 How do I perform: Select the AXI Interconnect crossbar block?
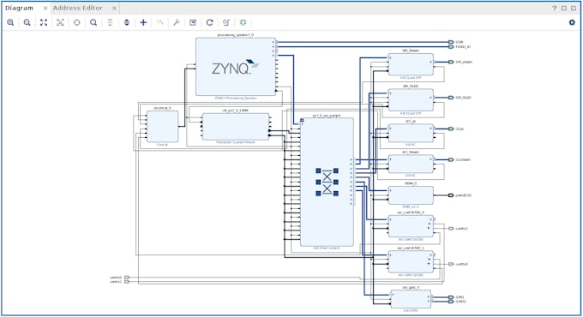(x=327, y=182)
